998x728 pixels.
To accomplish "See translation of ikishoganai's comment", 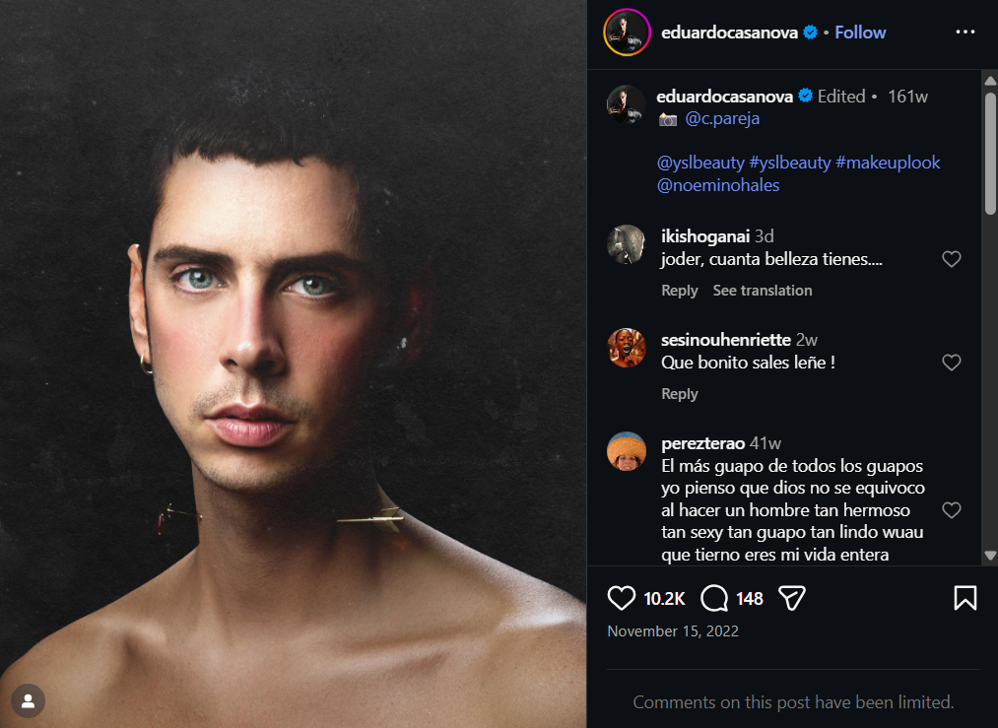I will pos(763,291).
